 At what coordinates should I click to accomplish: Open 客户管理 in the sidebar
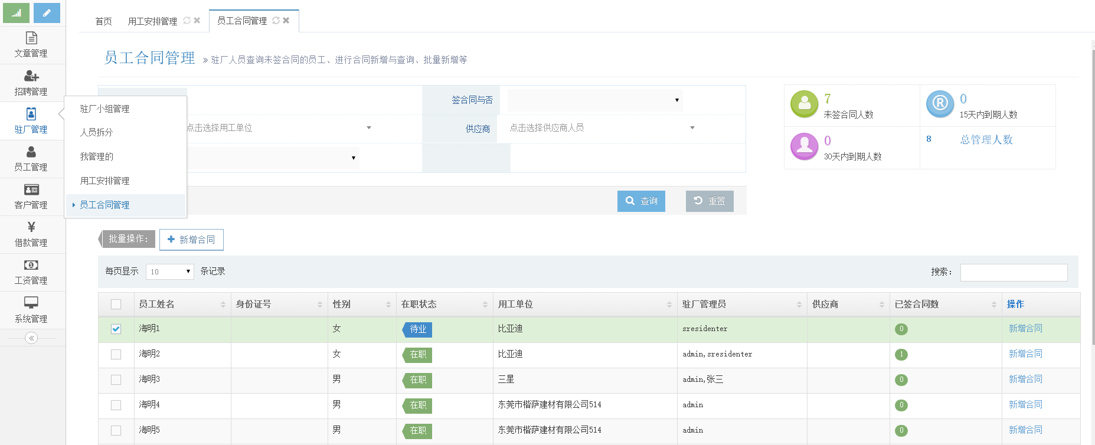pyautogui.click(x=31, y=197)
